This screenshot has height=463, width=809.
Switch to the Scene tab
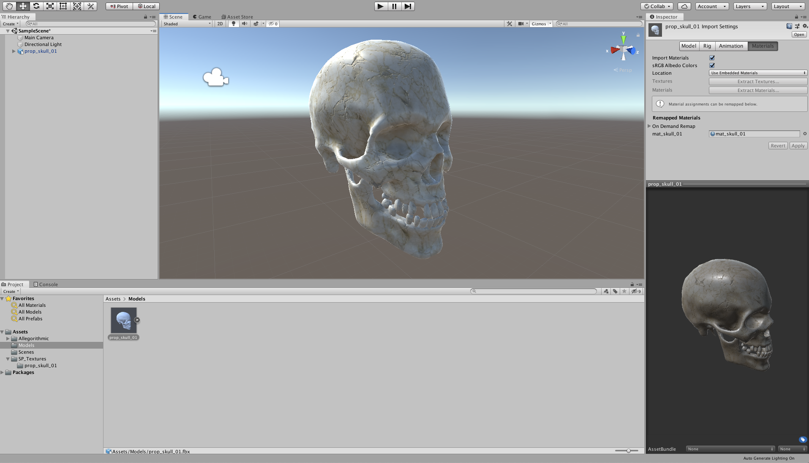click(x=173, y=17)
